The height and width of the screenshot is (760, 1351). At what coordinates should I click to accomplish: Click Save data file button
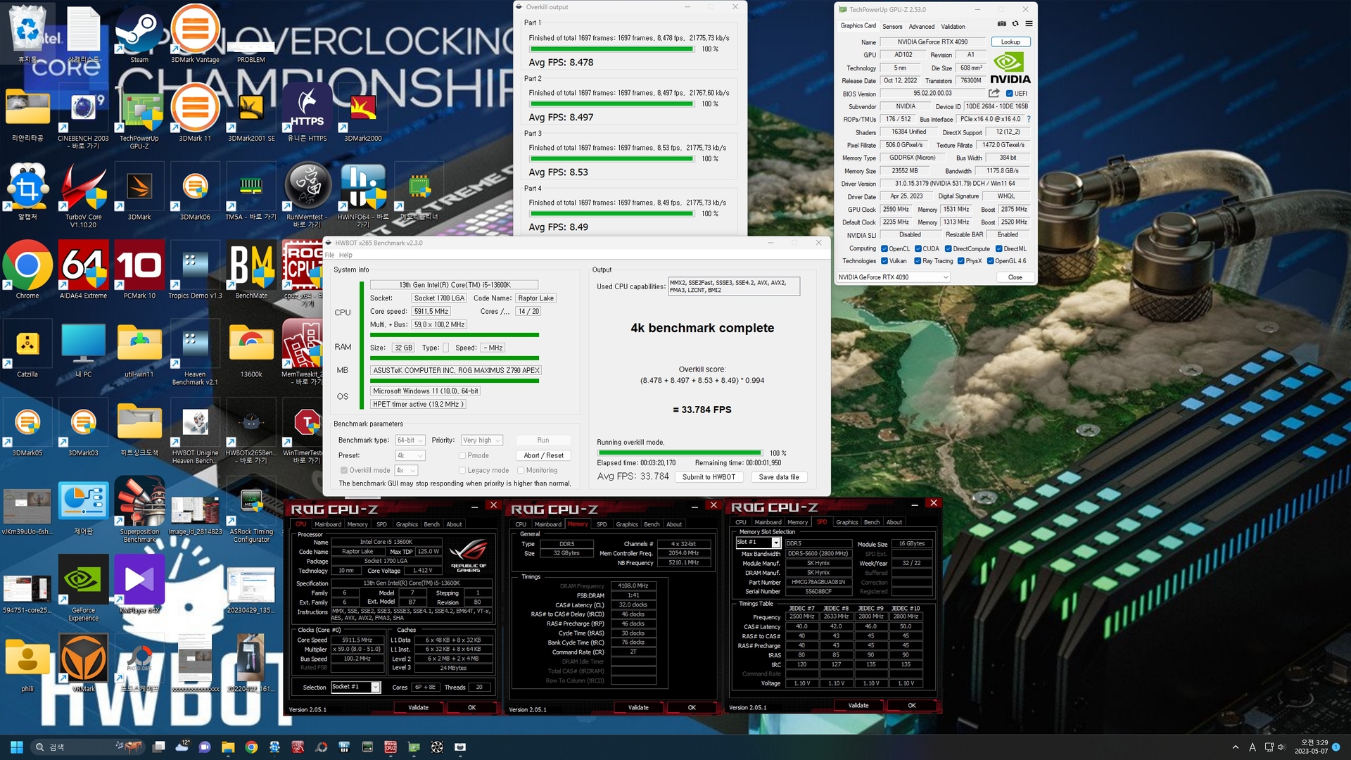point(779,477)
